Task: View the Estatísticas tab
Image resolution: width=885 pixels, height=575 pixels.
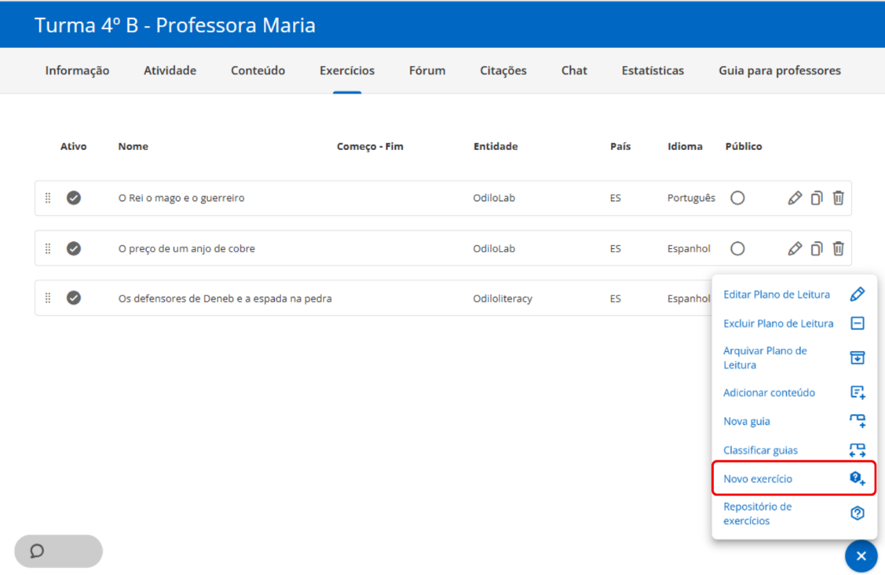Action: coord(652,70)
